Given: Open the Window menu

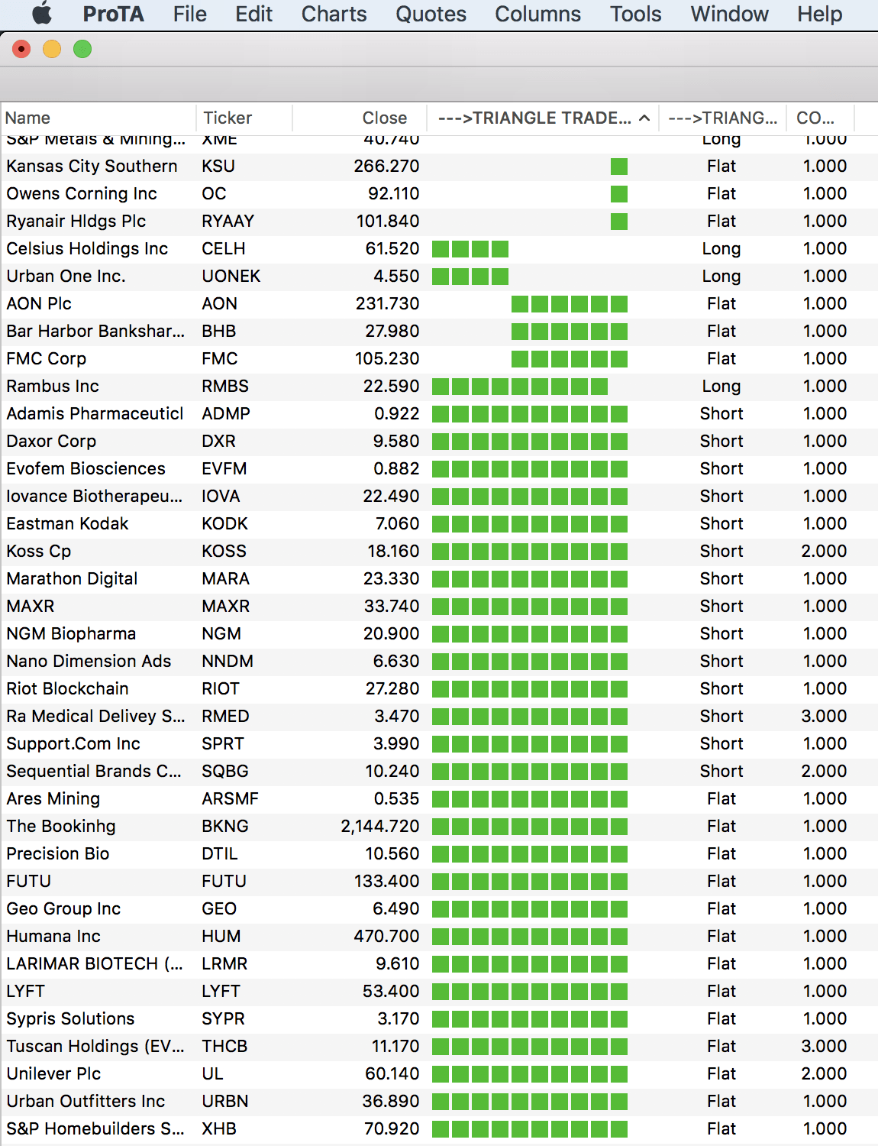Looking at the screenshot, I should 729,14.
